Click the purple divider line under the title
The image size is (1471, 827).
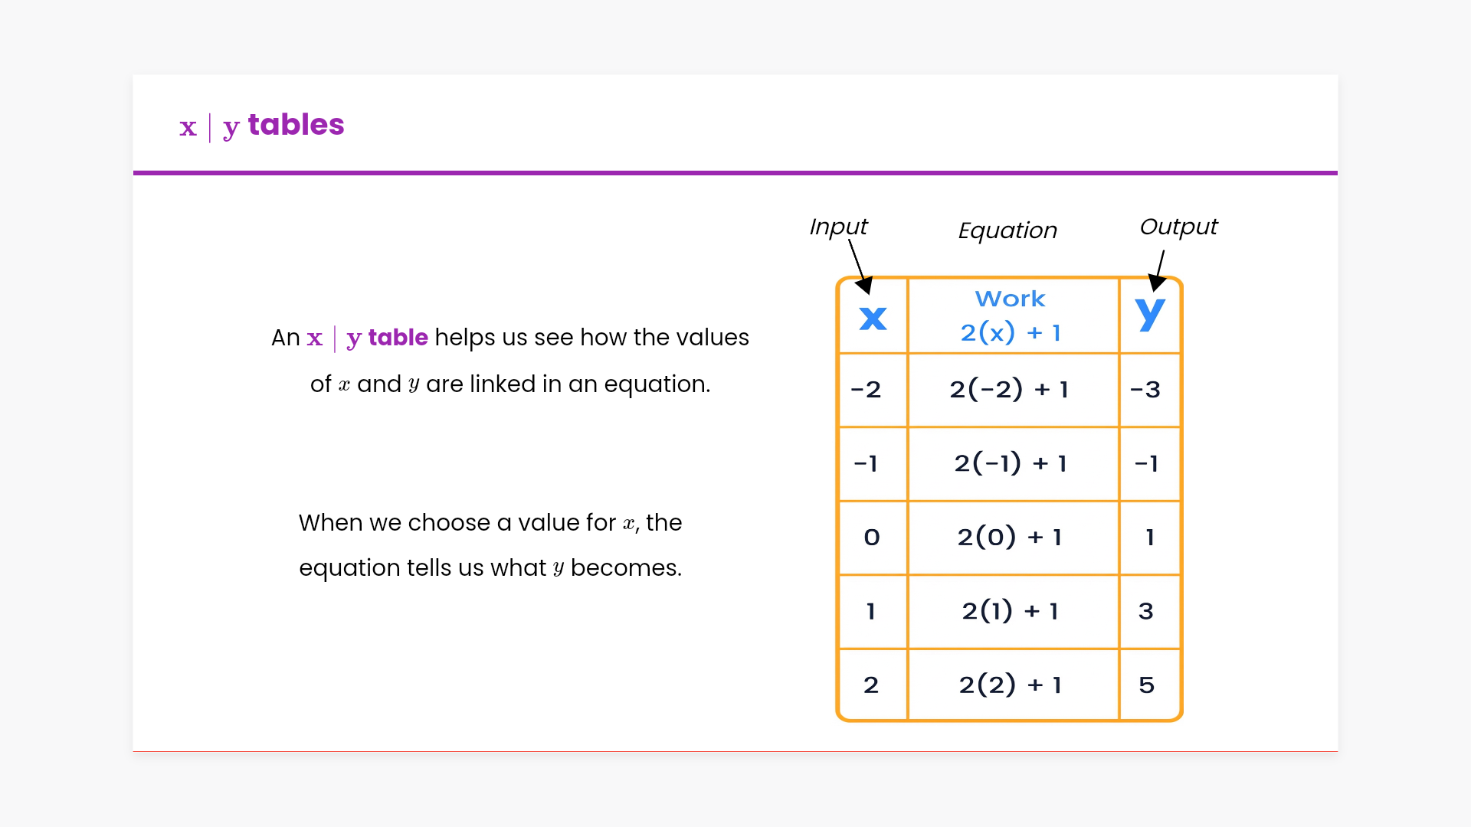click(x=735, y=173)
